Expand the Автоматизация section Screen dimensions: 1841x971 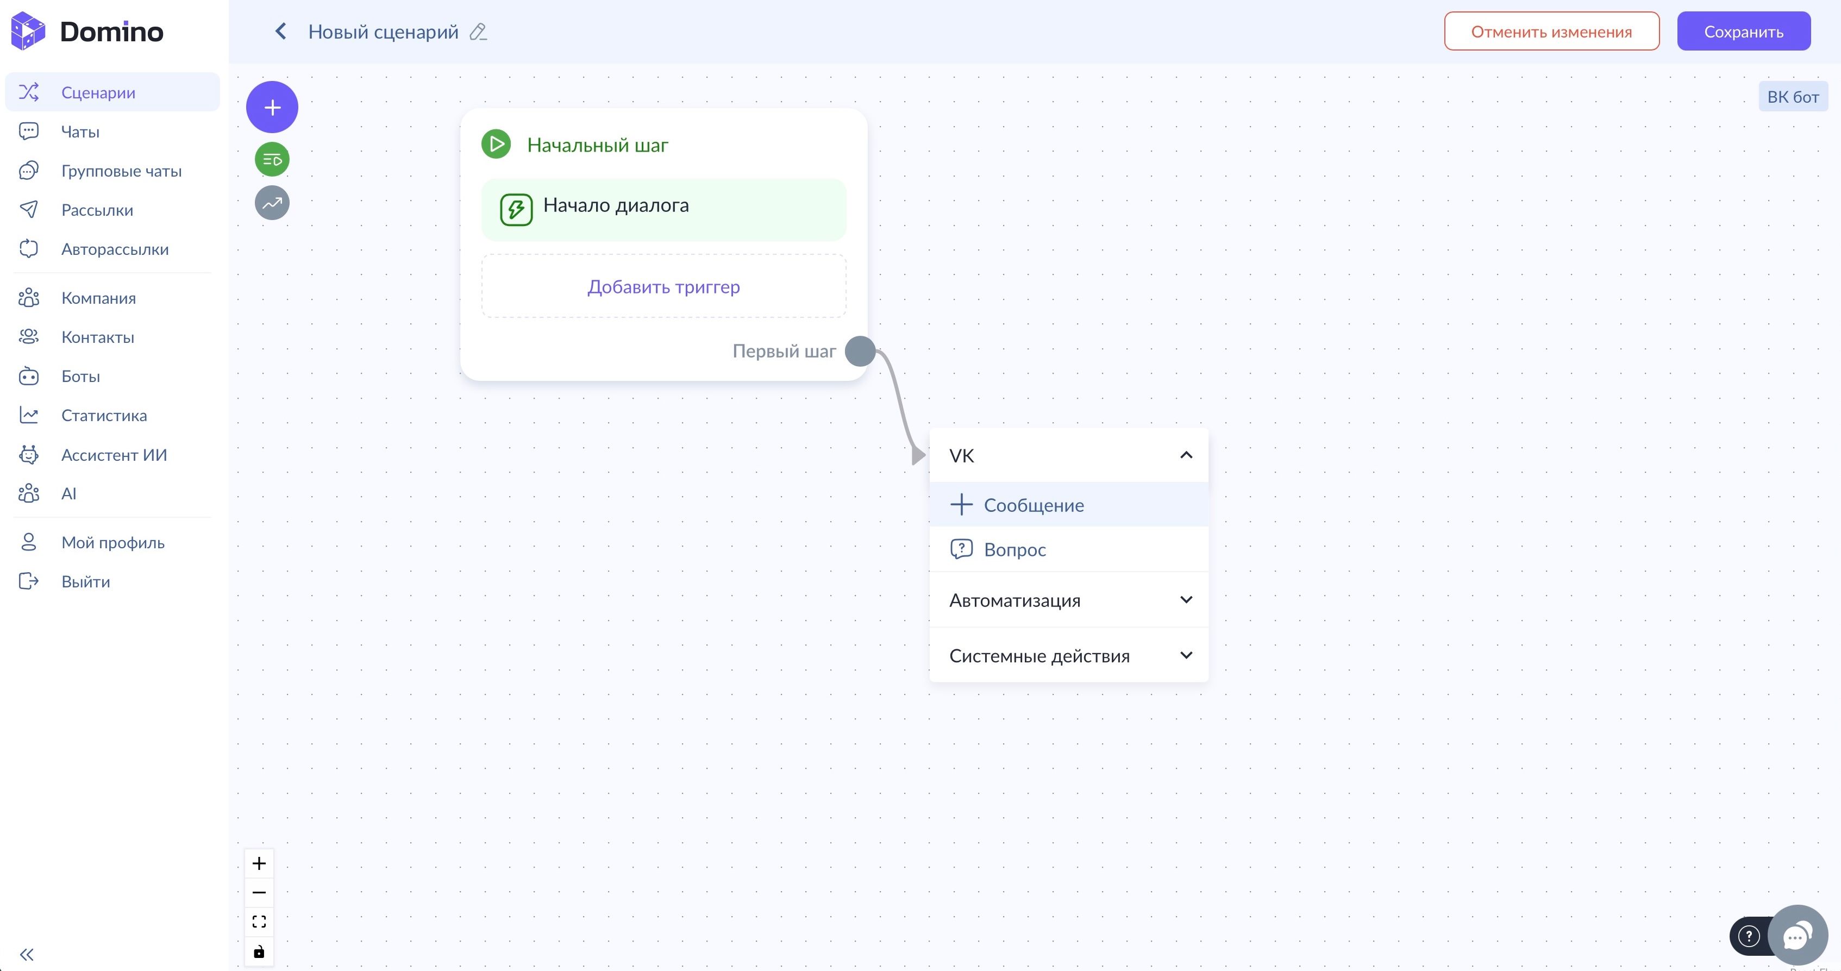(1186, 600)
